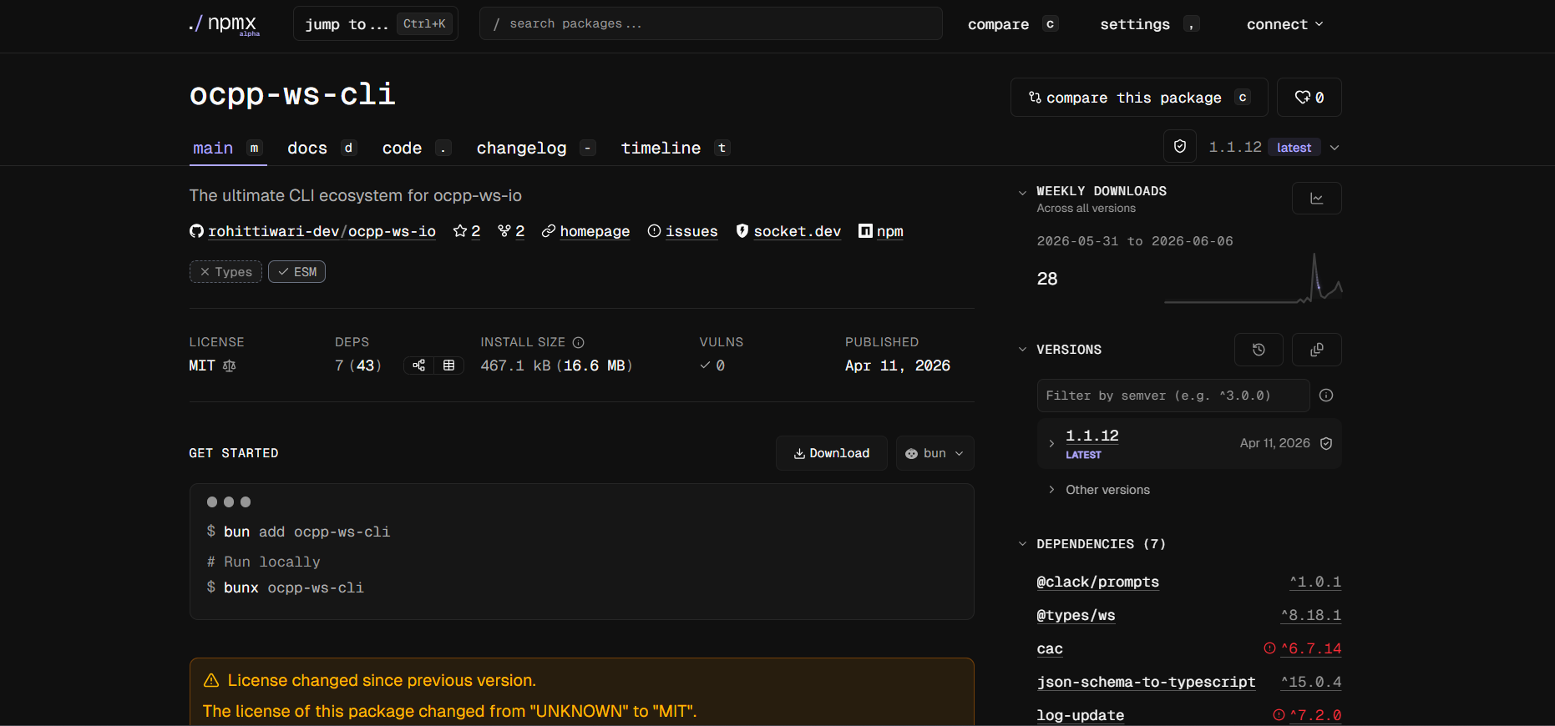The height and width of the screenshot is (726, 1555).
Task: Click the forks count icon showing 2
Action: (504, 231)
